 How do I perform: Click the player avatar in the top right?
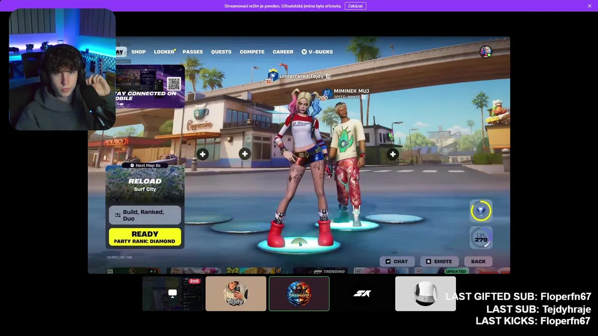(486, 51)
